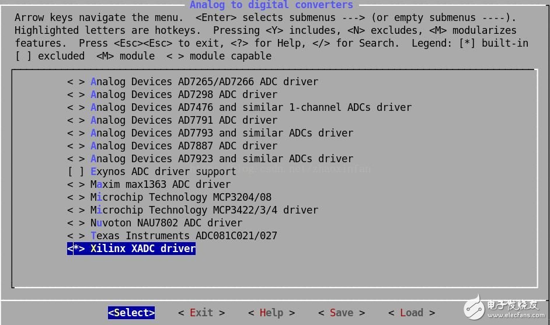The height and width of the screenshot is (325, 550).
Task: Select Analog Devices AD7298 ADC driver
Action: [183, 95]
